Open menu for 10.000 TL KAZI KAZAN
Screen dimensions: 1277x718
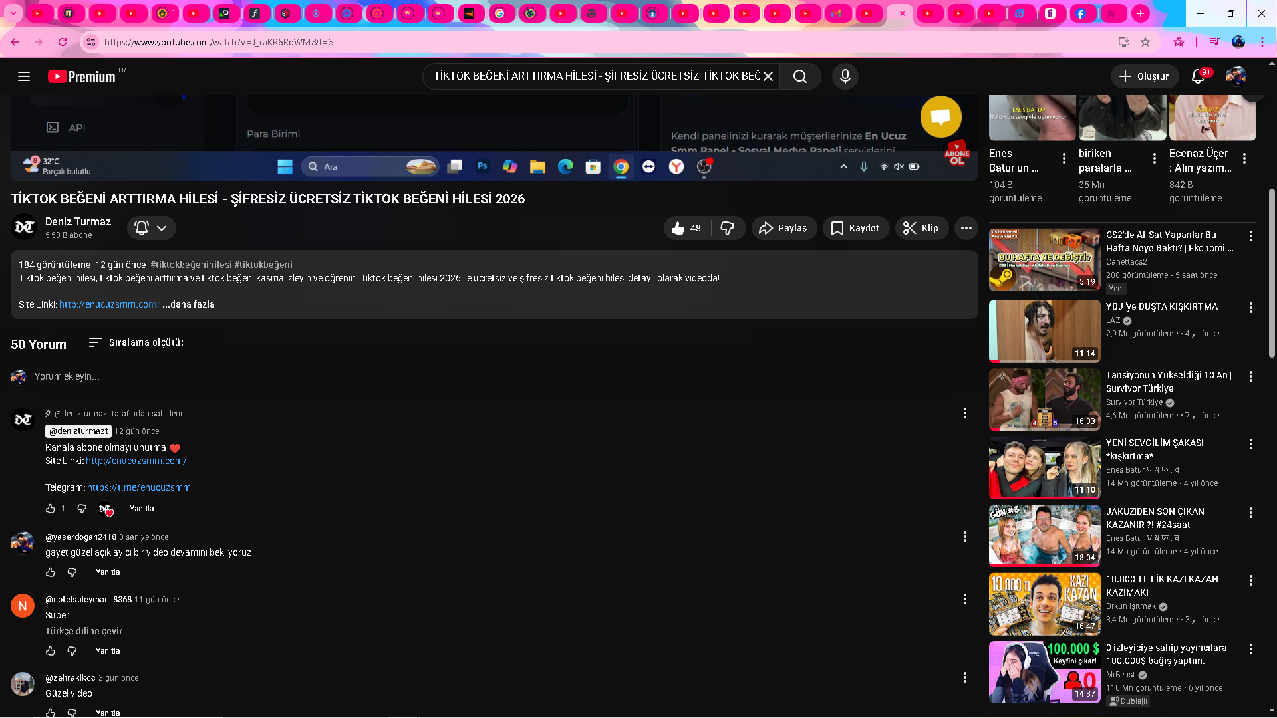click(x=1251, y=580)
